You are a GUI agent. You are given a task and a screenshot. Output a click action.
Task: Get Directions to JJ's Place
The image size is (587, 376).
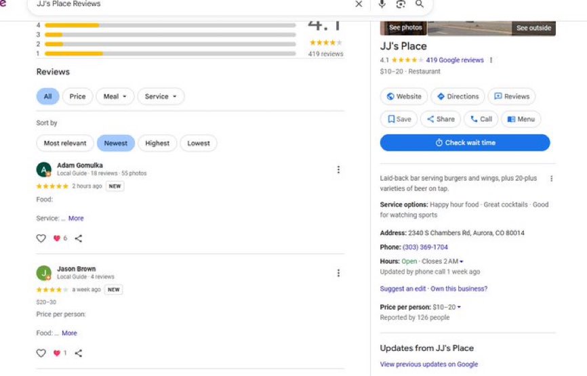click(x=458, y=96)
